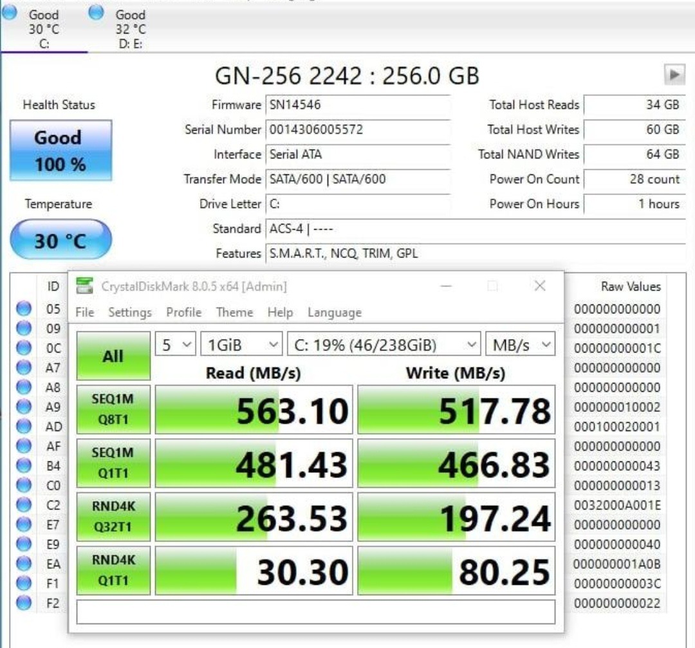The image size is (695, 648).
Task: Click status circle for attribute 09
Action: point(24,328)
